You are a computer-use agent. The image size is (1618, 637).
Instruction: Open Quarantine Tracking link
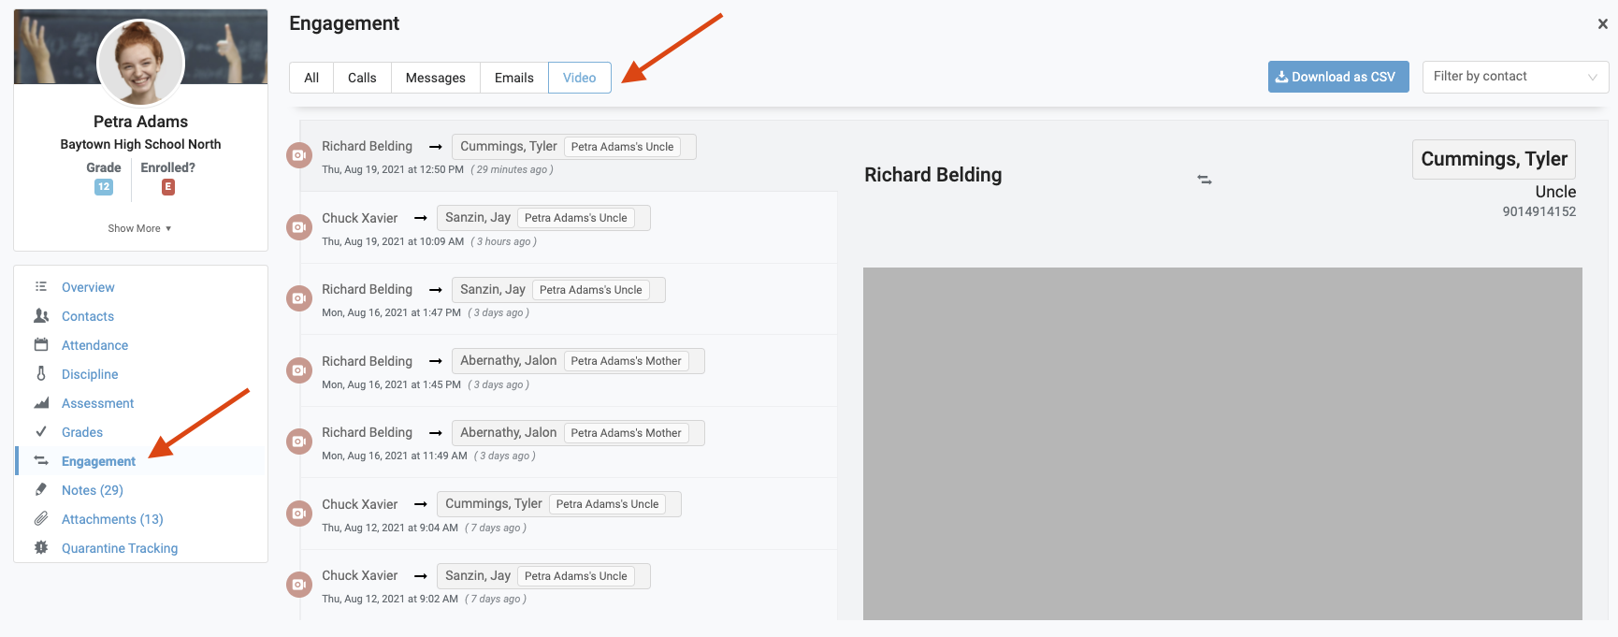(x=120, y=548)
